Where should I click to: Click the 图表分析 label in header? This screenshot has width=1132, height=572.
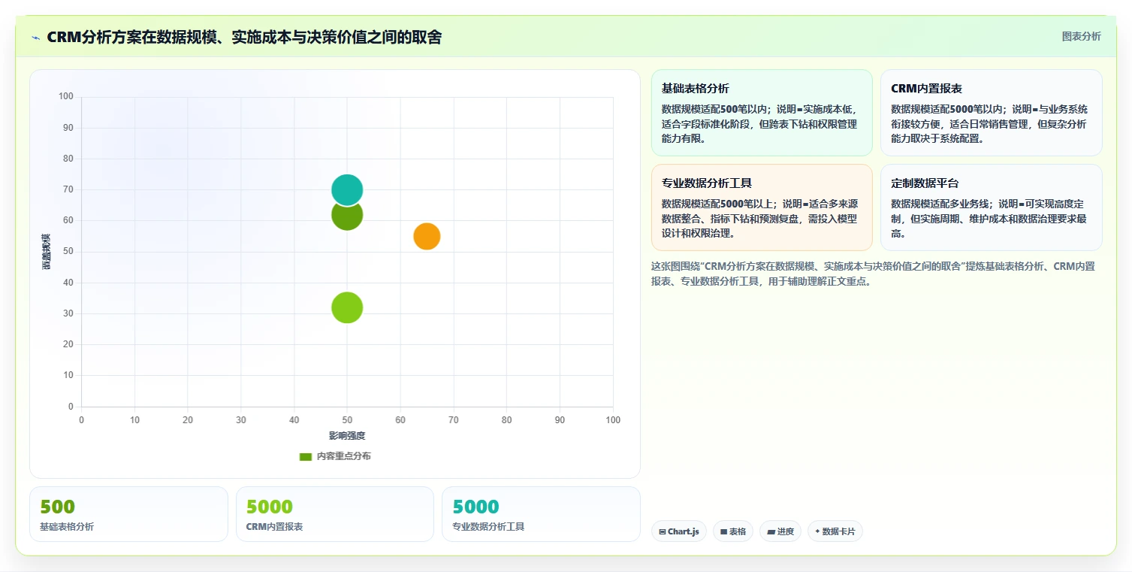[x=1081, y=36]
